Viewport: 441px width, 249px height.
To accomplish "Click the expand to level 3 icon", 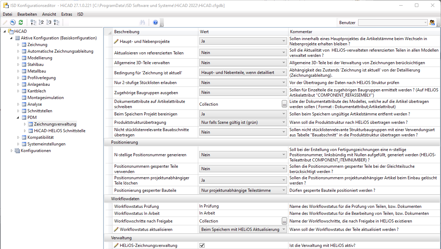I will point(49,22).
